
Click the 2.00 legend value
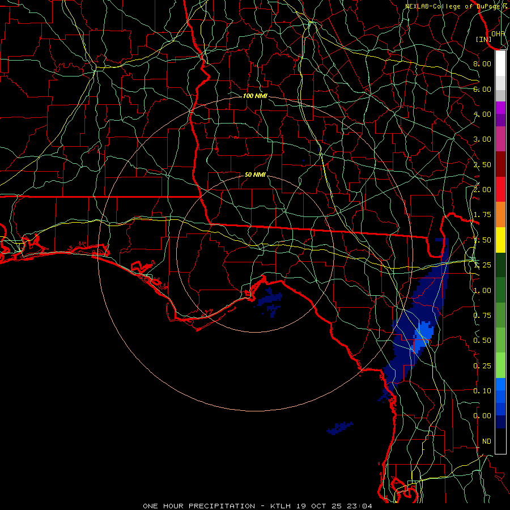pyautogui.click(x=482, y=190)
